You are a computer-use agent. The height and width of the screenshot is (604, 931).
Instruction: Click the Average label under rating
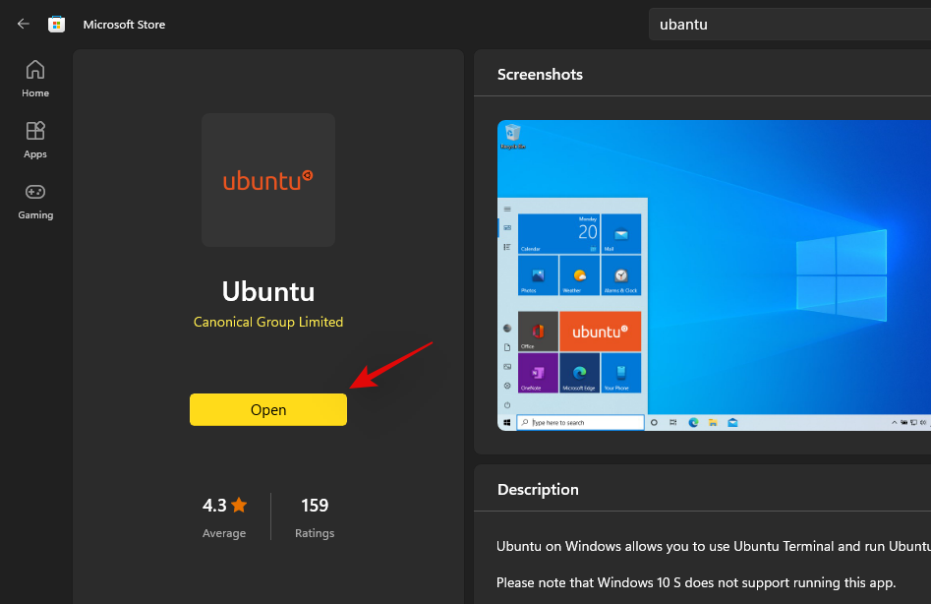point(224,533)
